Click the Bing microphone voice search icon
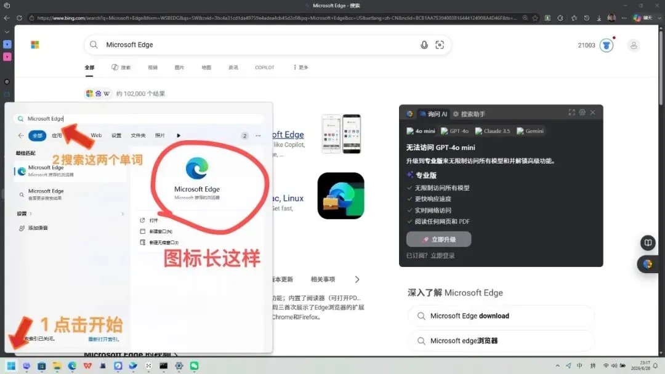 (x=424, y=45)
